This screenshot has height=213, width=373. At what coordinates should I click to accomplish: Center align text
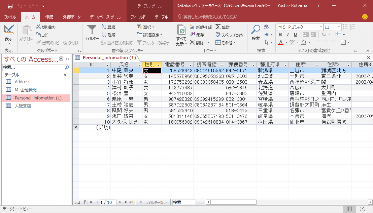point(326,43)
